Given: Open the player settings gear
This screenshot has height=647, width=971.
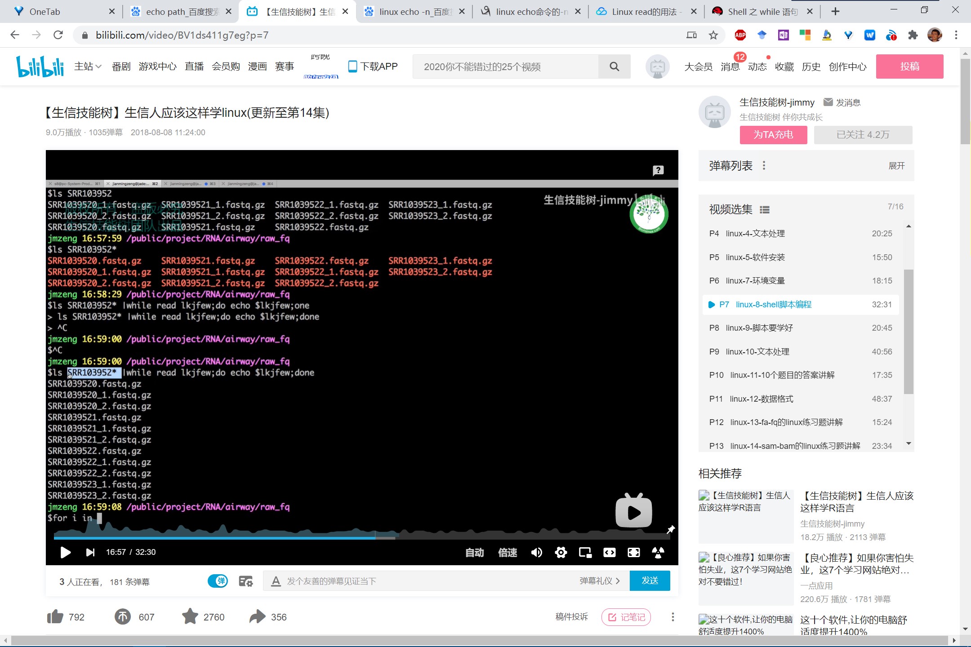Looking at the screenshot, I should (561, 552).
